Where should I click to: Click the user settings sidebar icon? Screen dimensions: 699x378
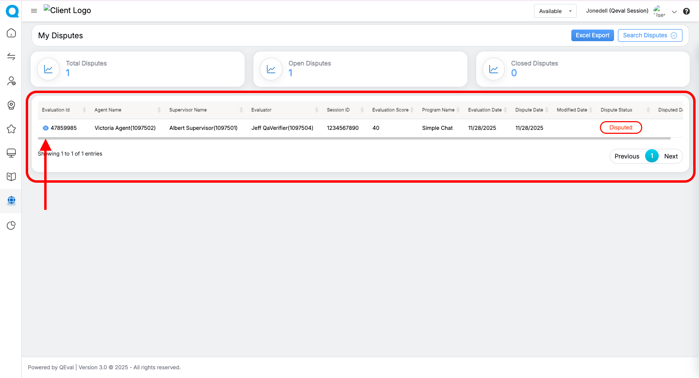(11, 81)
